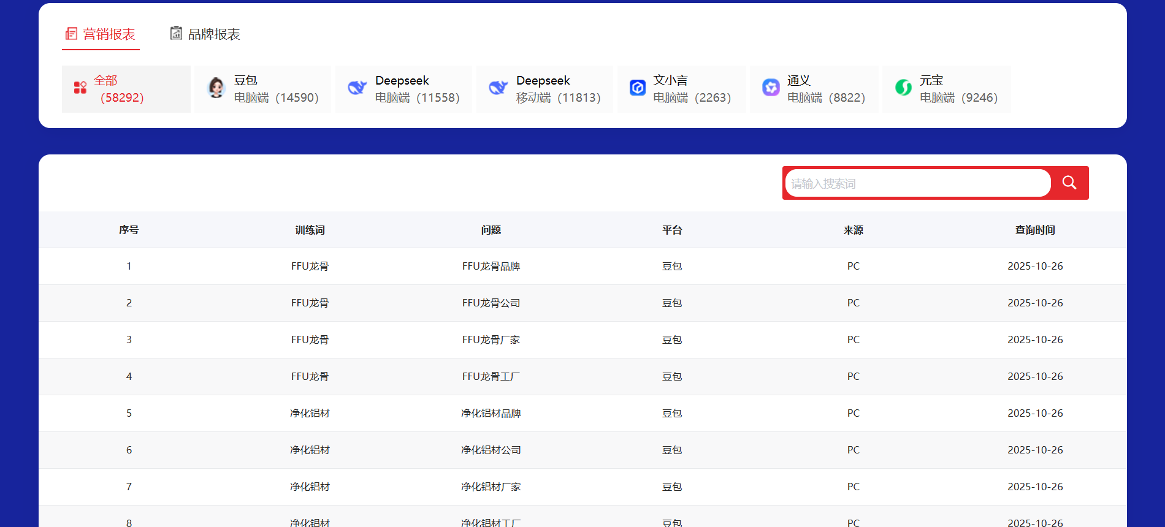Click the 豆包 avatar icon

tap(216, 88)
